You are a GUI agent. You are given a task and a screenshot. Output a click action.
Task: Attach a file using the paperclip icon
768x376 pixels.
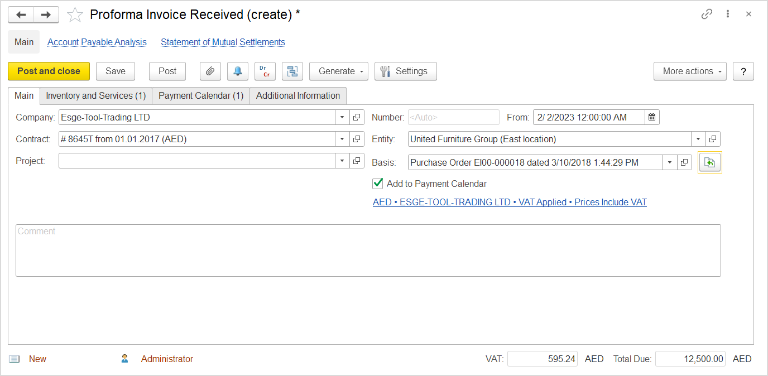pyautogui.click(x=210, y=71)
